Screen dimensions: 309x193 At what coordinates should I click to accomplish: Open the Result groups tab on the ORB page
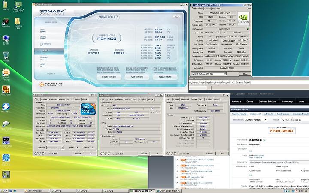tap(283, 114)
